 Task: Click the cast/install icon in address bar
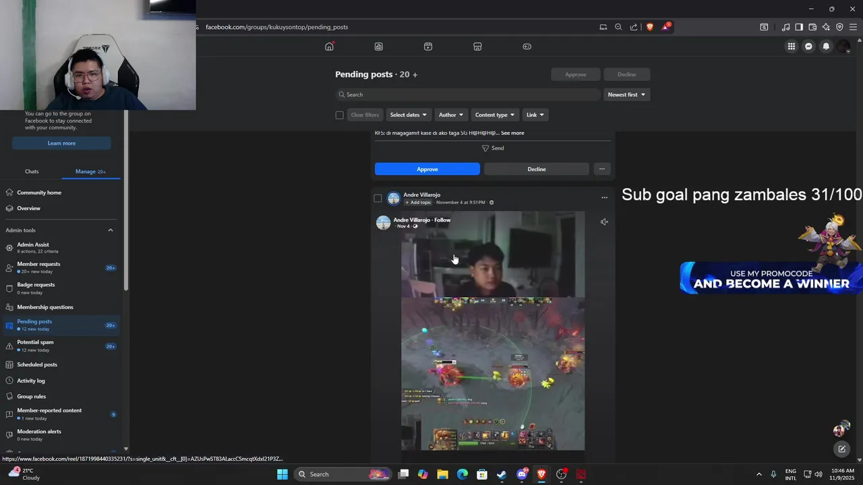coord(603,27)
